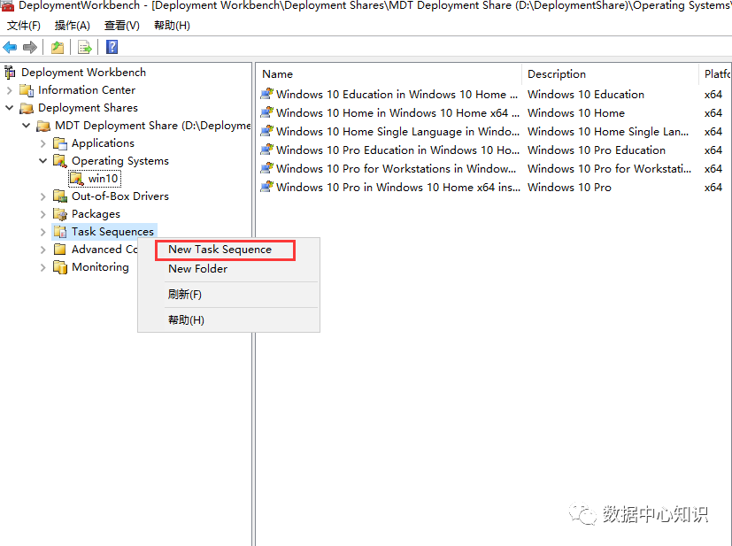Open the 文件(F) menu
Viewport: 732px width, 546px height.
pyautogui.click(x=23, y=26)
